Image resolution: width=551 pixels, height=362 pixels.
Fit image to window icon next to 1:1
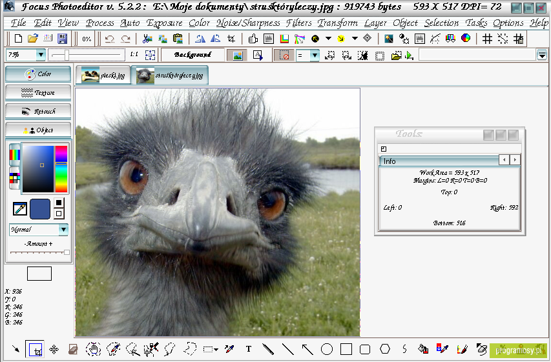tap(150, 55)
